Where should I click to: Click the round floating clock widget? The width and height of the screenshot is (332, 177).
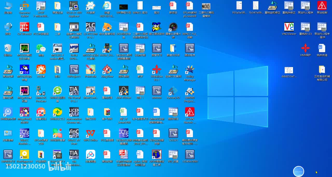tap(298, 172)
